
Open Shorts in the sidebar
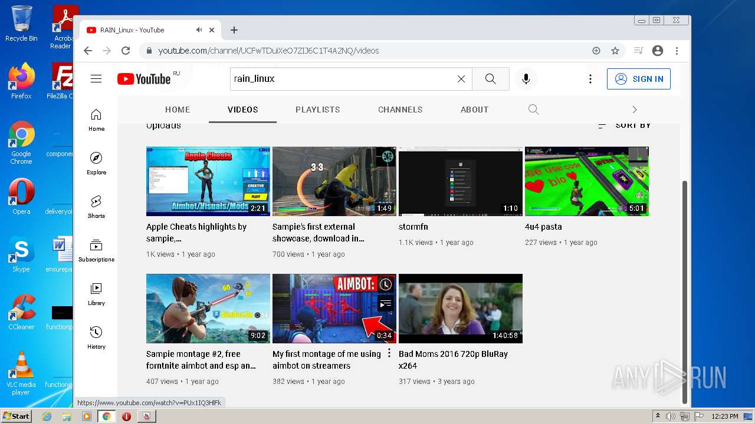(96, 207)
